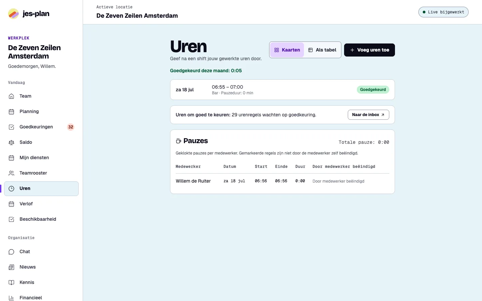Click the Goedkeuringen checkbox icon

pyautogui.click(x=11, y=127)
